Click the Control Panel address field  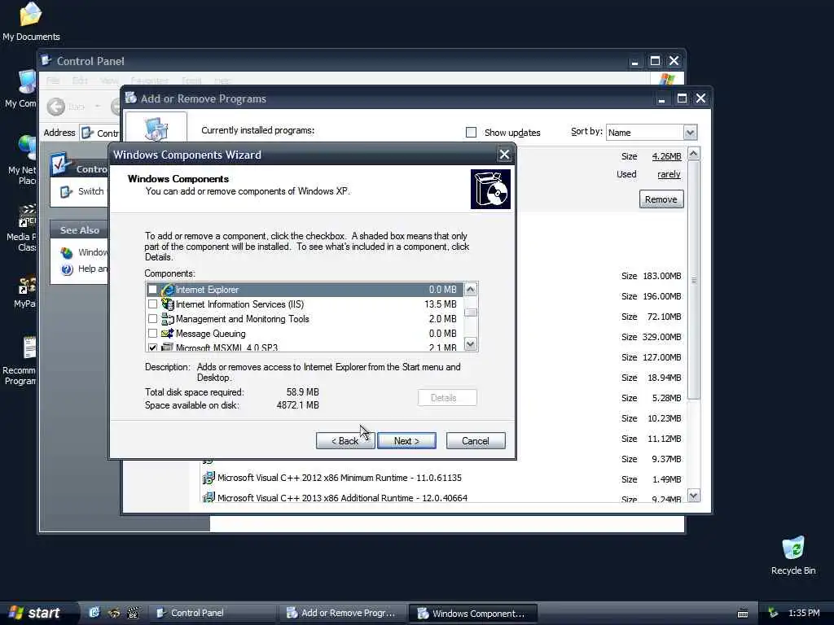click(99, 133)
